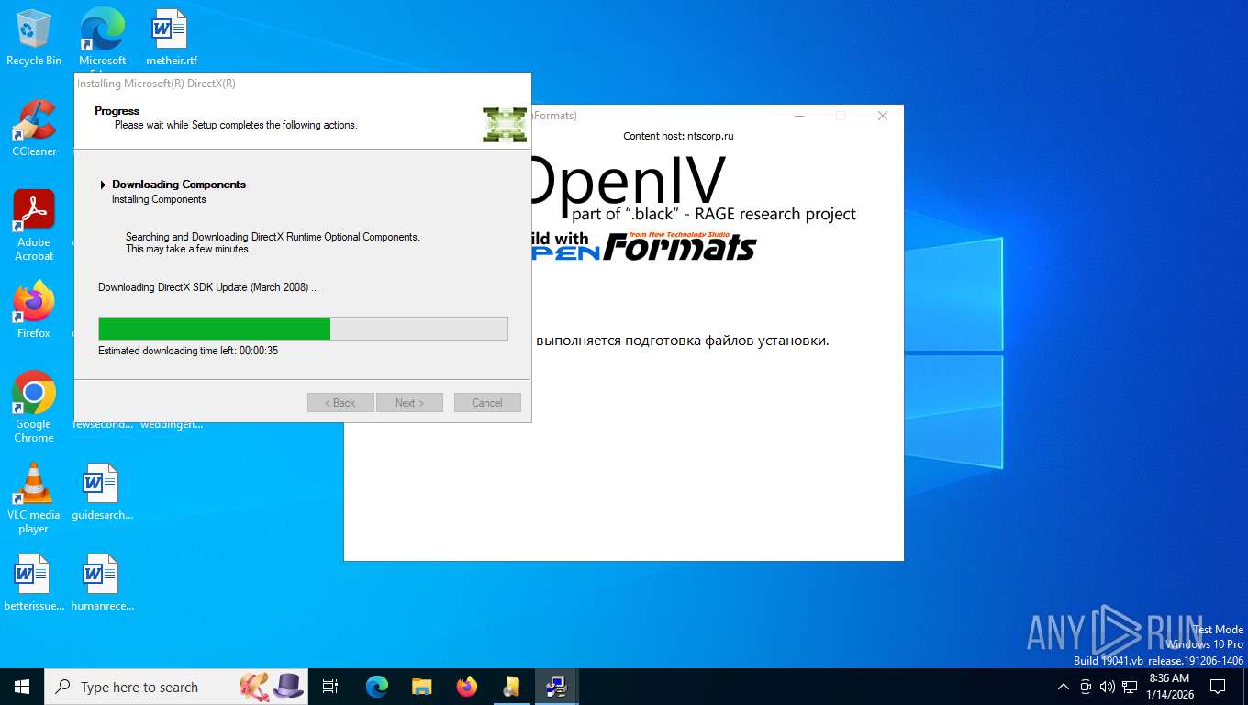The image size is (1248, 705).
Task: Open the volume control tray icon
Action: (x=1108, y=687)
